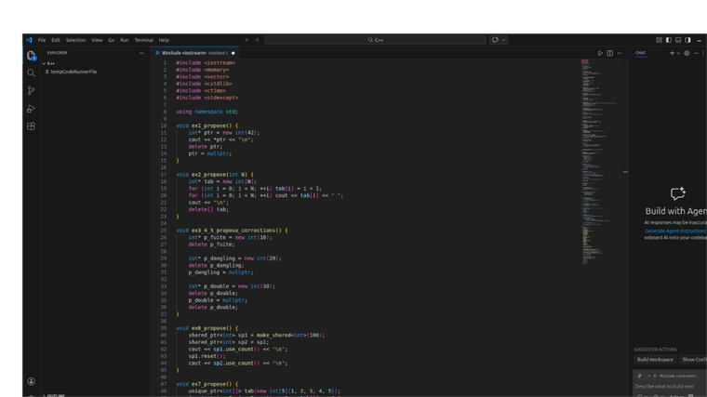Open the Accounts icon in activity bar
This screenshot has width=707, height=397.
pos(31,381)
